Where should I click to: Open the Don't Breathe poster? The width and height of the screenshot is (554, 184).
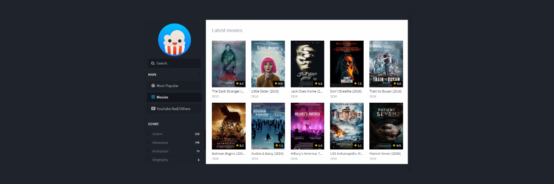click(347, 64)
